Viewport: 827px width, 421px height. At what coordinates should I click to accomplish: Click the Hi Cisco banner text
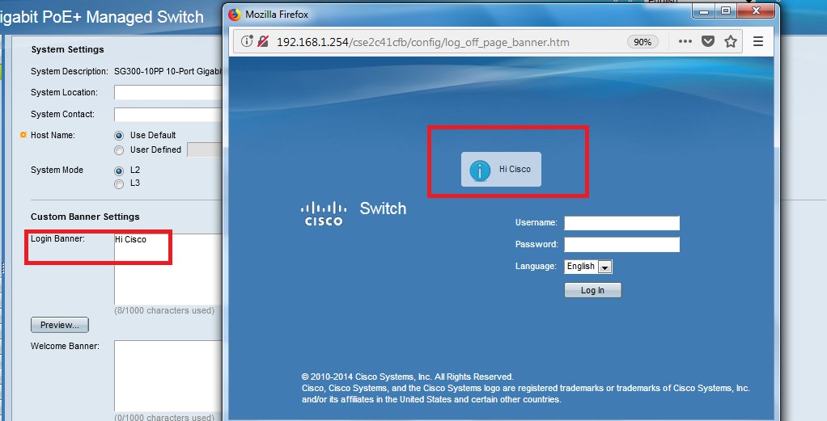(x=515, y=169)
